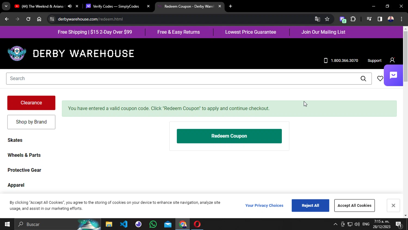Open media controls icon in toolbar
Screen dimensions: 408x230
[369, 19]
